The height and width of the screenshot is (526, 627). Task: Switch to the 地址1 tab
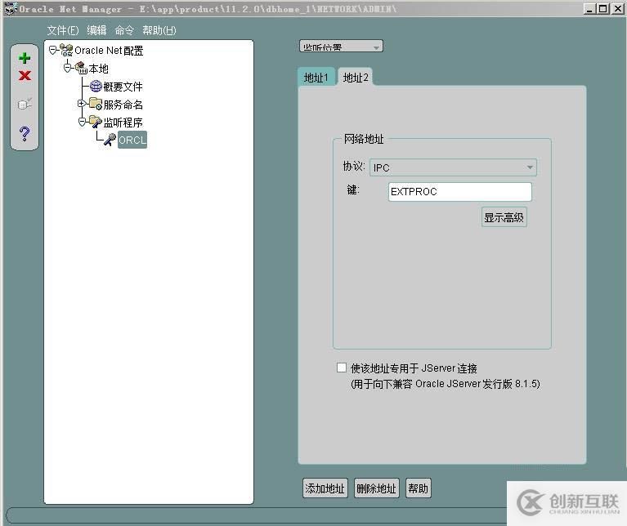[316, 77]
